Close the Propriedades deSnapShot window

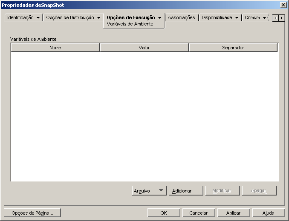[283, 5]
